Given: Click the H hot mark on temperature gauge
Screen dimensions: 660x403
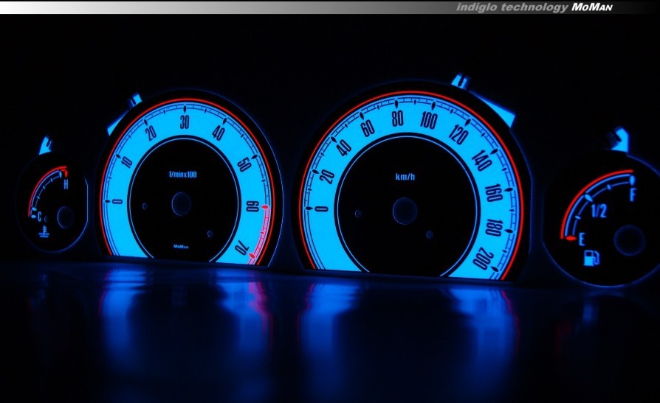Looking at the screenshot, I should (66, 184).
